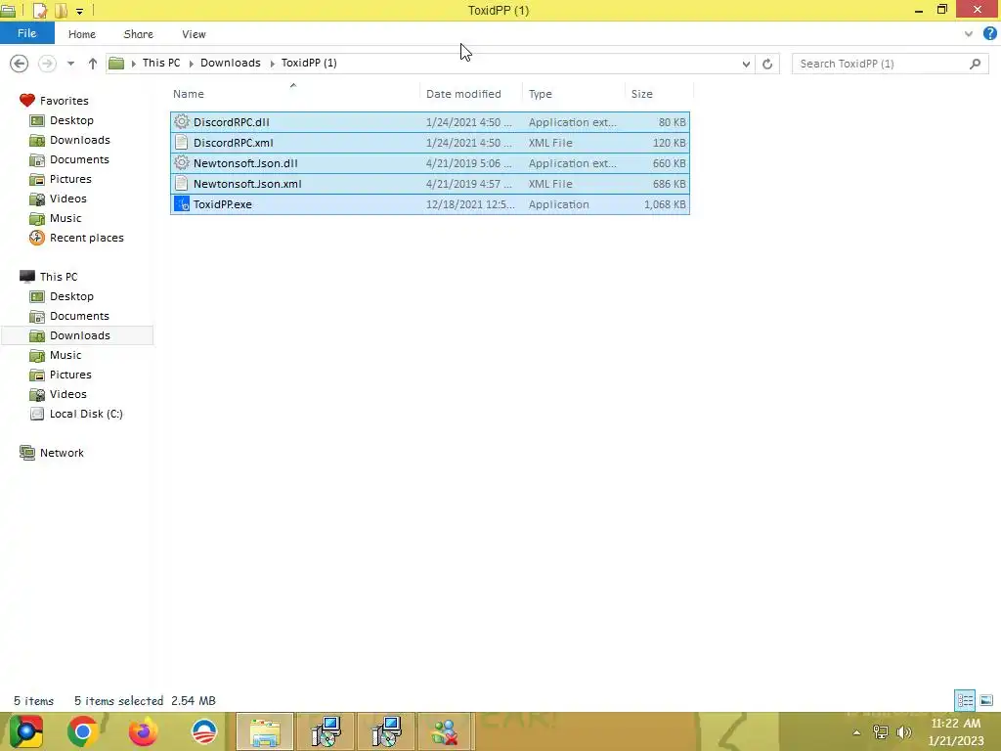Screen dimensions: 1001x751
Task: Open Desktop under This PC
Action: pyautogui.click(x=71, y=296)
